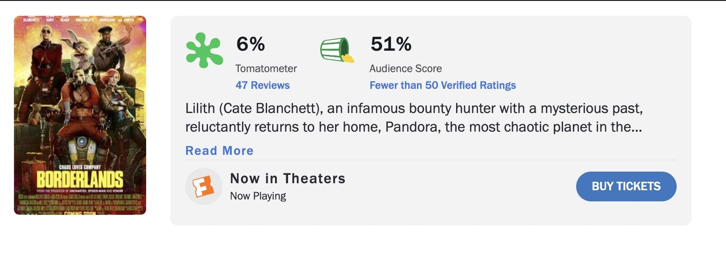Click the Tomatometer label text

point(266,68)
